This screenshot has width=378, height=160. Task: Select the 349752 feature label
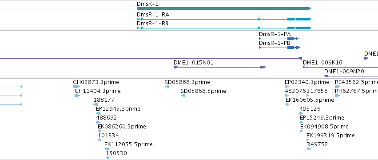click(x=318, y=144)
